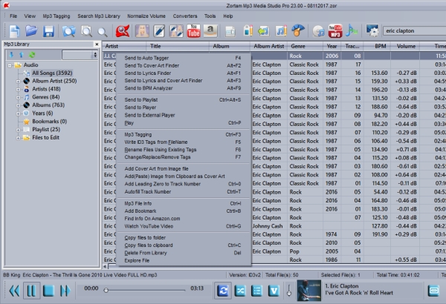Choose Send to BPM Analyzer
The height and width of the screenshot is (304, 446).
coord(184,88)
